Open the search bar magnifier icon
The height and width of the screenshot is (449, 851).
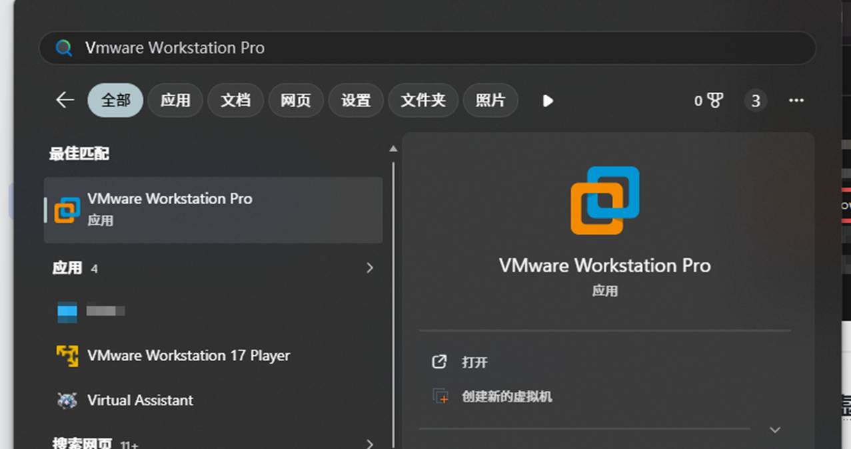point(65,47)
